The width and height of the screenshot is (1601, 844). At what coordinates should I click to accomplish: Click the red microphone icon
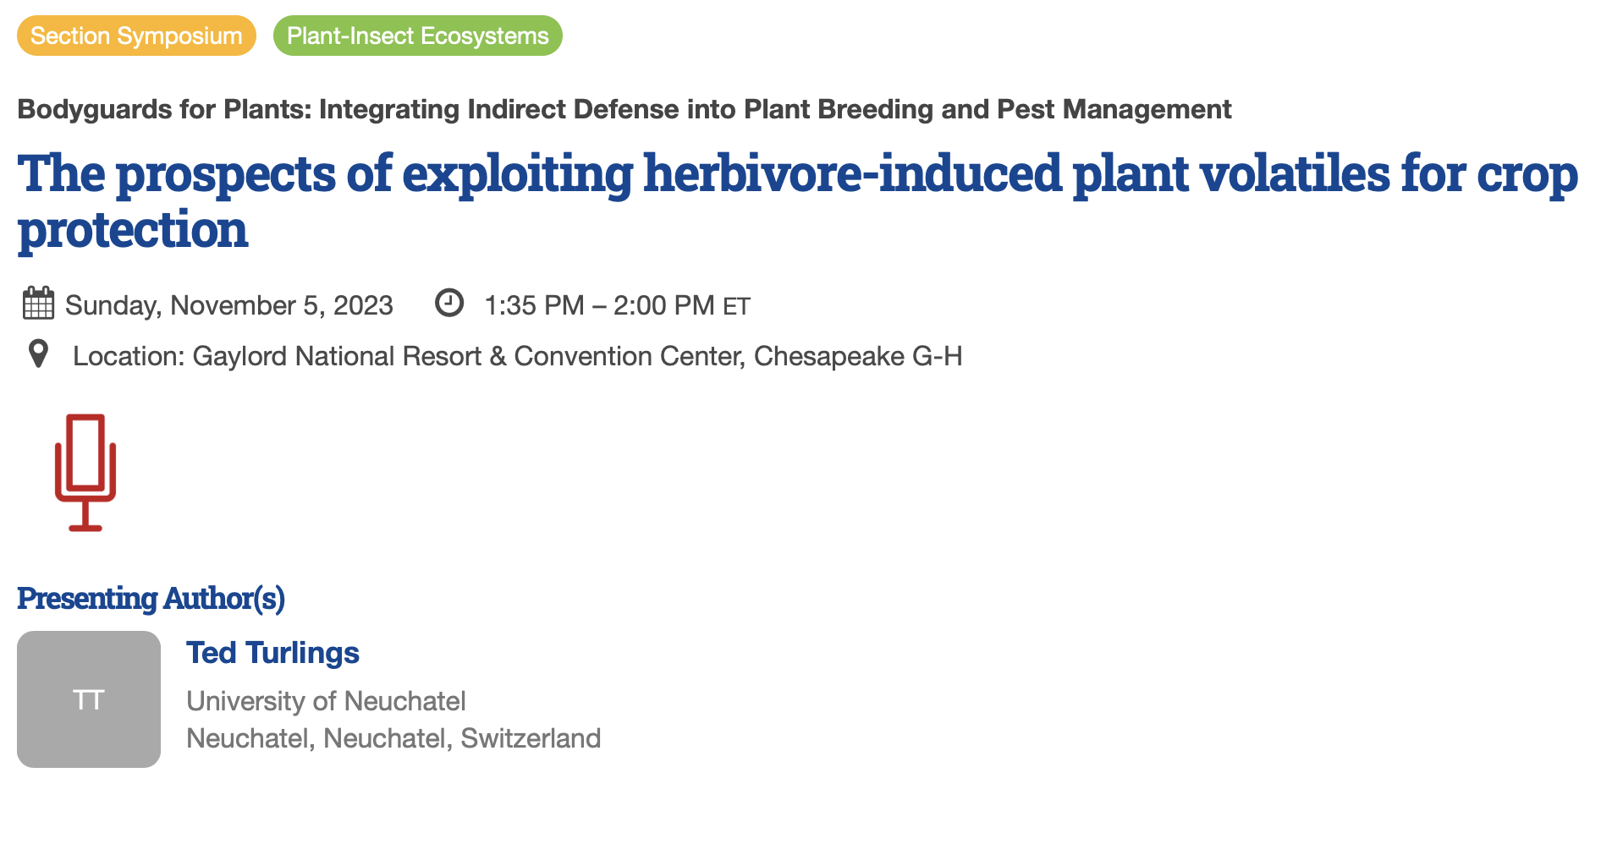pyautogui.click(x=85, y=472)
